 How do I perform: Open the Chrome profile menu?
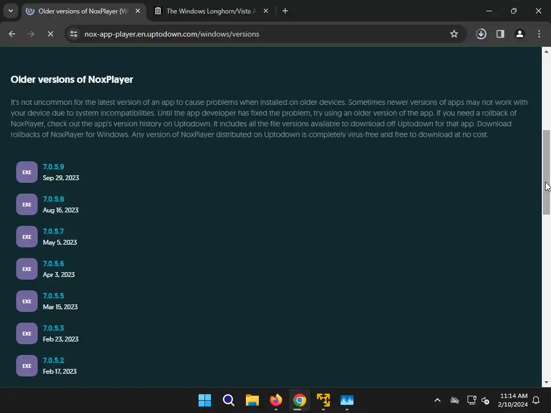520,34
